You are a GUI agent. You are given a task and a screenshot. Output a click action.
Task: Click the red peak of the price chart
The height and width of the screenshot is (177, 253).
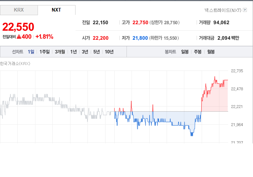pyautogui.click(x=215, y=77)
